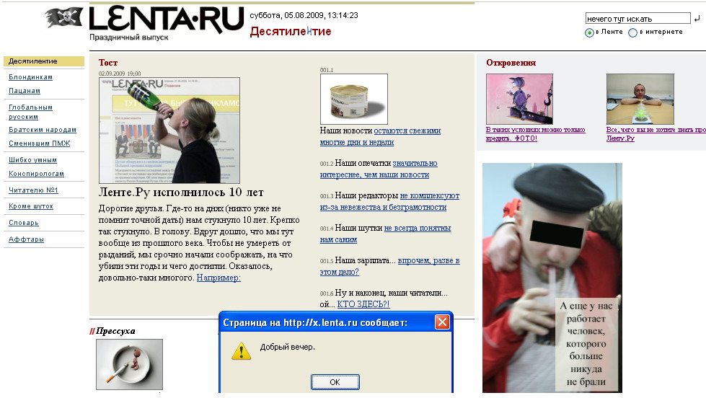Screen dimensions: 706x398
Task: Open the ashtray thumbnail under Прессуха
Action: [129, 364]
